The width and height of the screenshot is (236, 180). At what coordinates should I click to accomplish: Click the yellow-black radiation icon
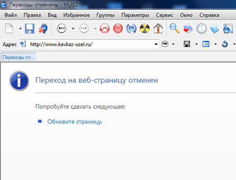tap(145, 28)
